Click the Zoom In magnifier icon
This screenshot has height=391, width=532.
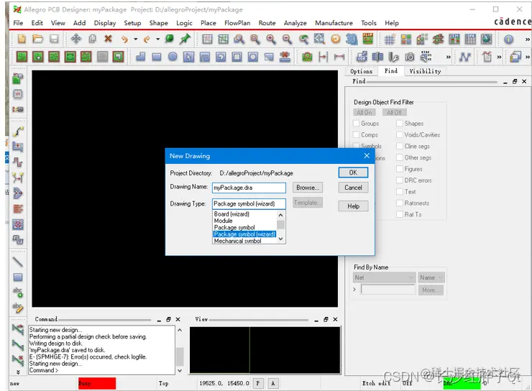271,39
